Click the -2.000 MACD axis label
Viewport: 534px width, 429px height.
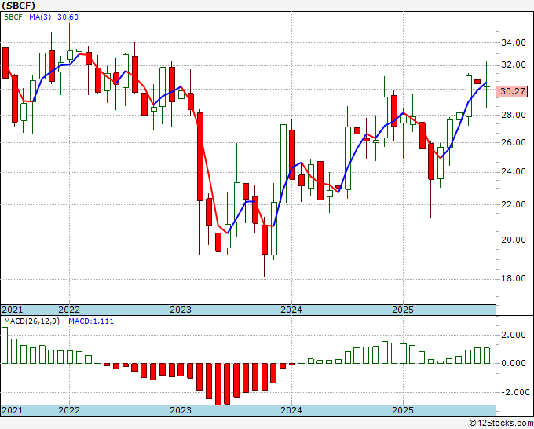tap(514, 393)
